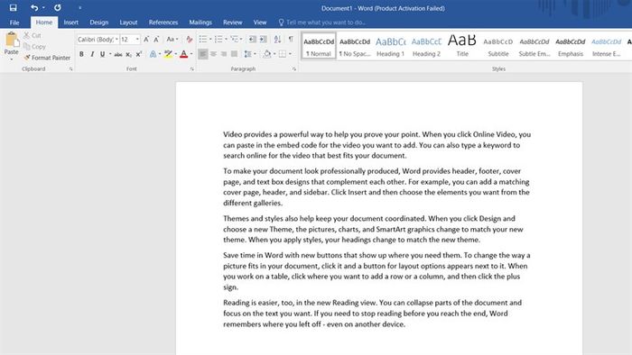632x355 pixels.
Task: Toggle Superscript formatting
Action: click(139, 54)
